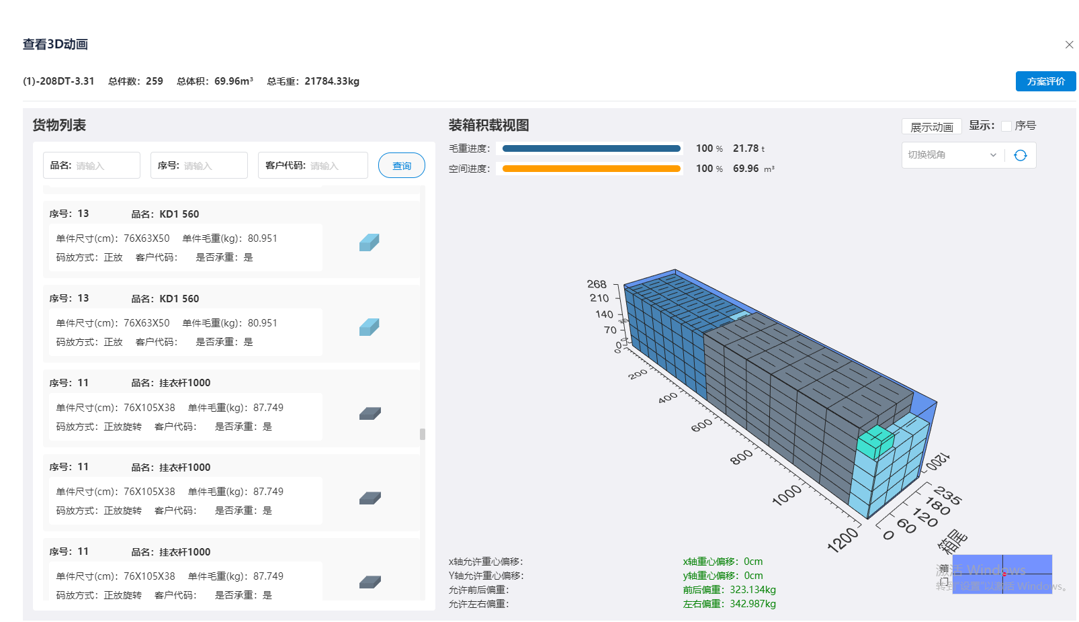The height and width of the screenshot is (622, 1079).
Task: Click the 货物列表 heading
Action: (x=59, y=125)
